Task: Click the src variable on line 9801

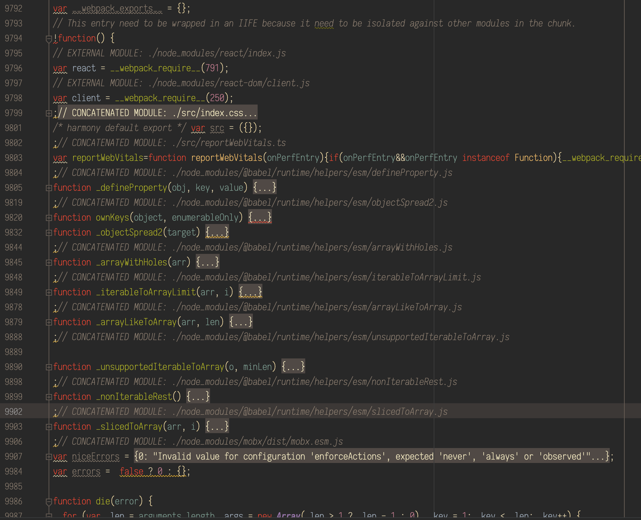Action: click(x=217, y=128)
